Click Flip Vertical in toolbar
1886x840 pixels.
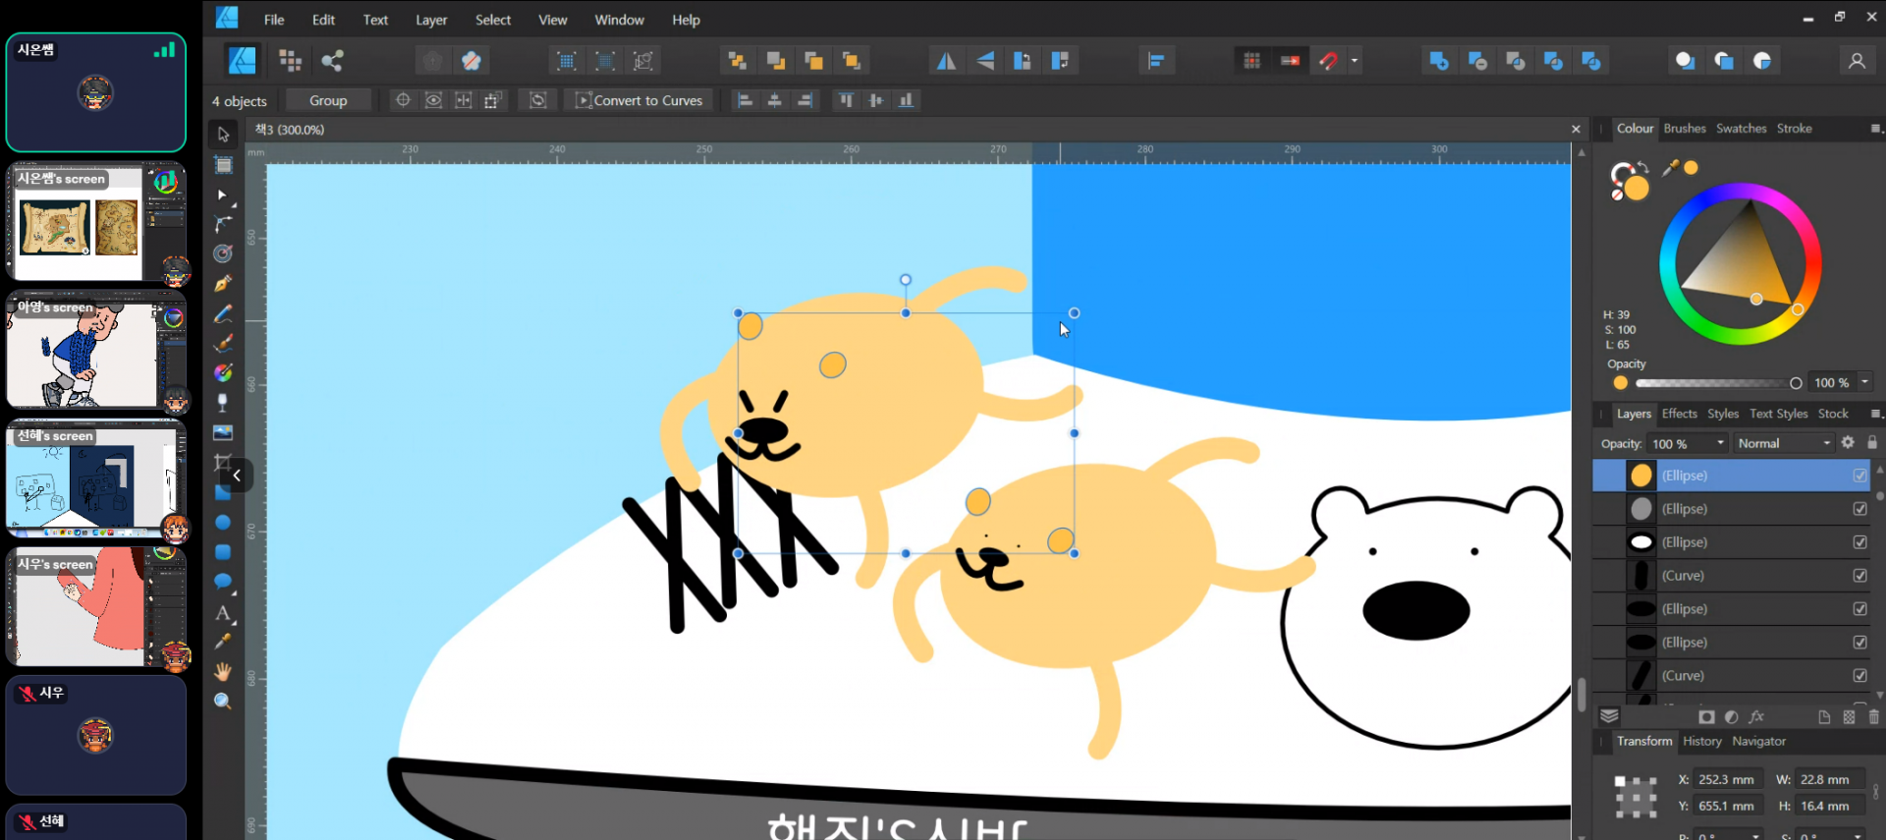click(984, 61)
